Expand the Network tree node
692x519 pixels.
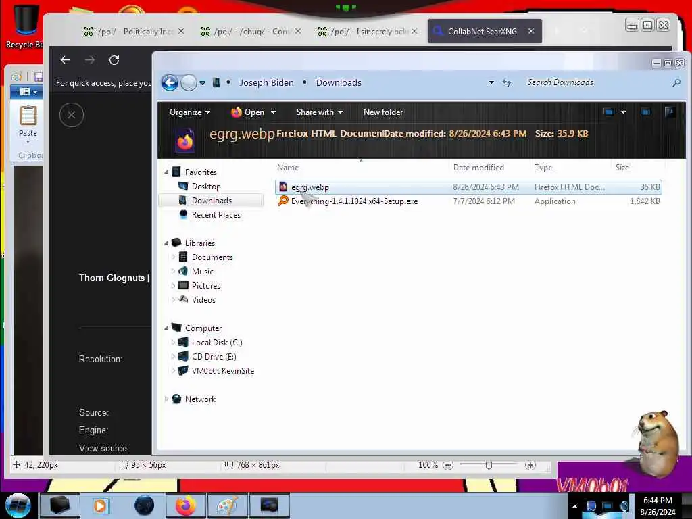coord(166,399)
